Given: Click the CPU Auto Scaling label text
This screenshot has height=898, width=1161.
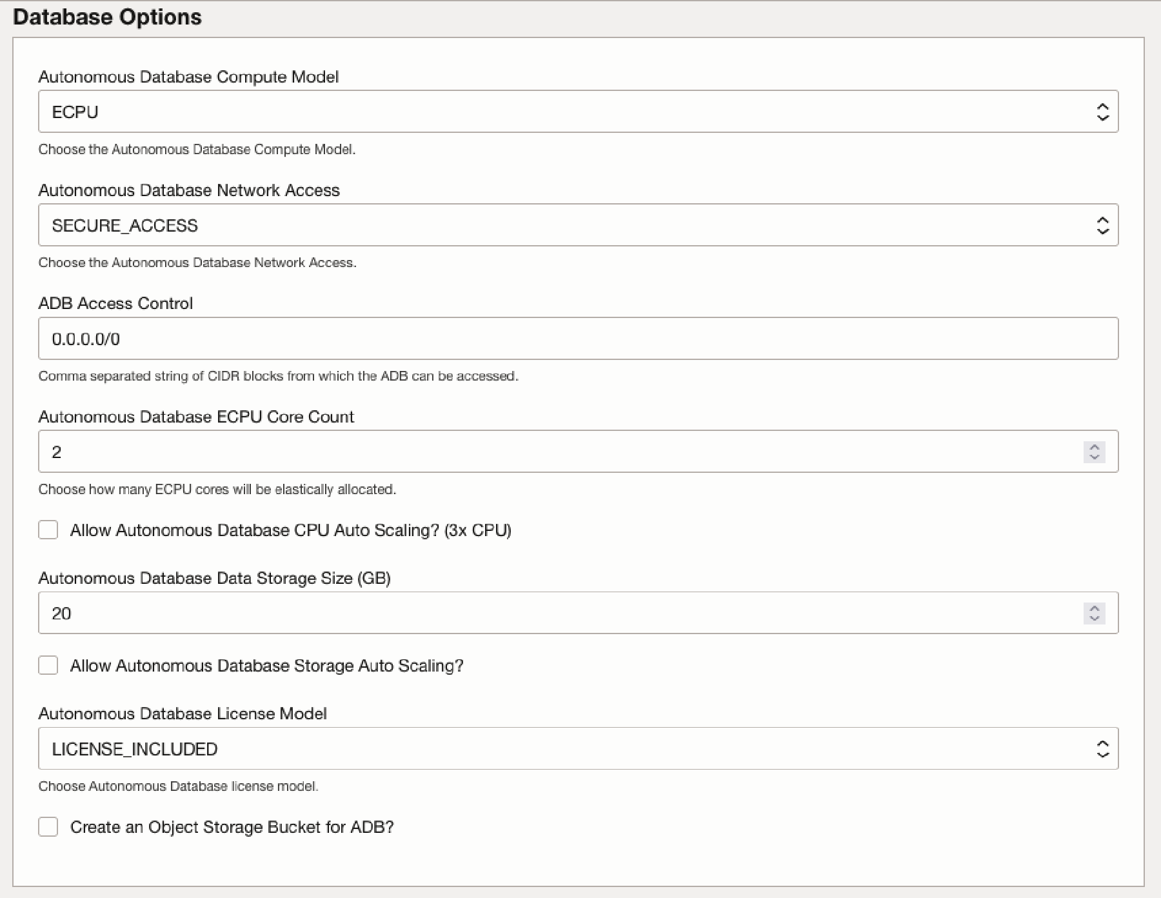Looking at the screenshot, I should pos(290,530).
